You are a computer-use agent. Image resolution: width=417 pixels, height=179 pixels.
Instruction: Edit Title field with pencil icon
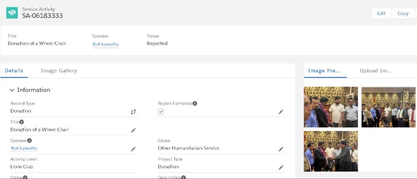pos(133,130)
